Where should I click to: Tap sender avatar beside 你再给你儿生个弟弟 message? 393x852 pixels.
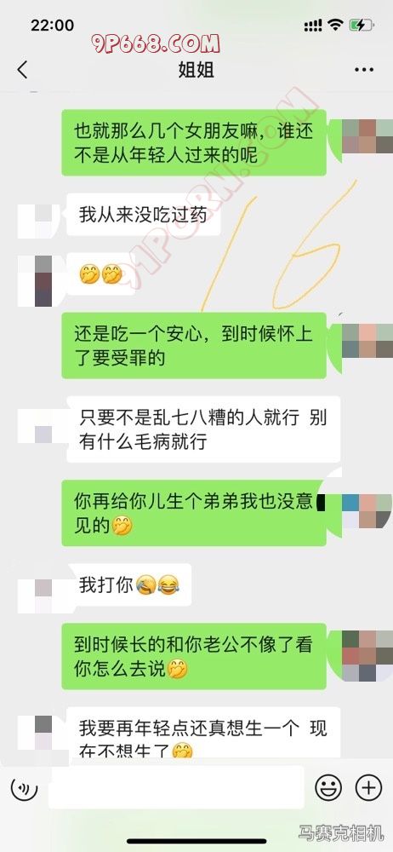click(x=367, y=510)
